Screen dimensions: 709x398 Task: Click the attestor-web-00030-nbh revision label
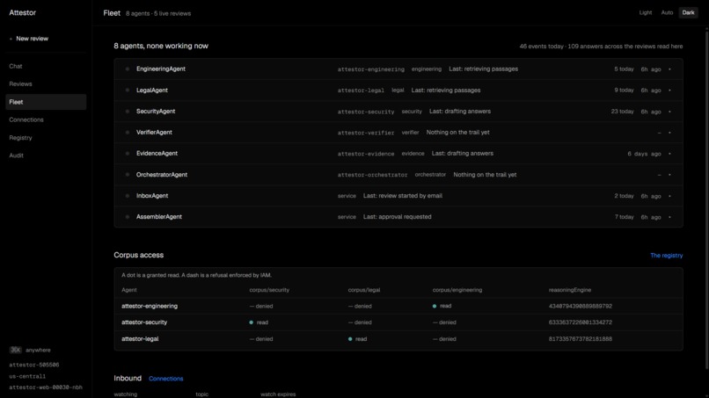click(46, 387)
